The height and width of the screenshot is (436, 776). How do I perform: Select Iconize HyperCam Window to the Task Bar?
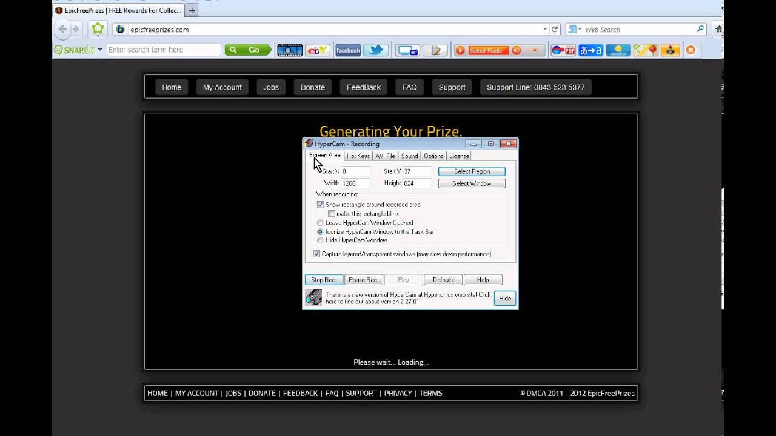tap(320, 231)
